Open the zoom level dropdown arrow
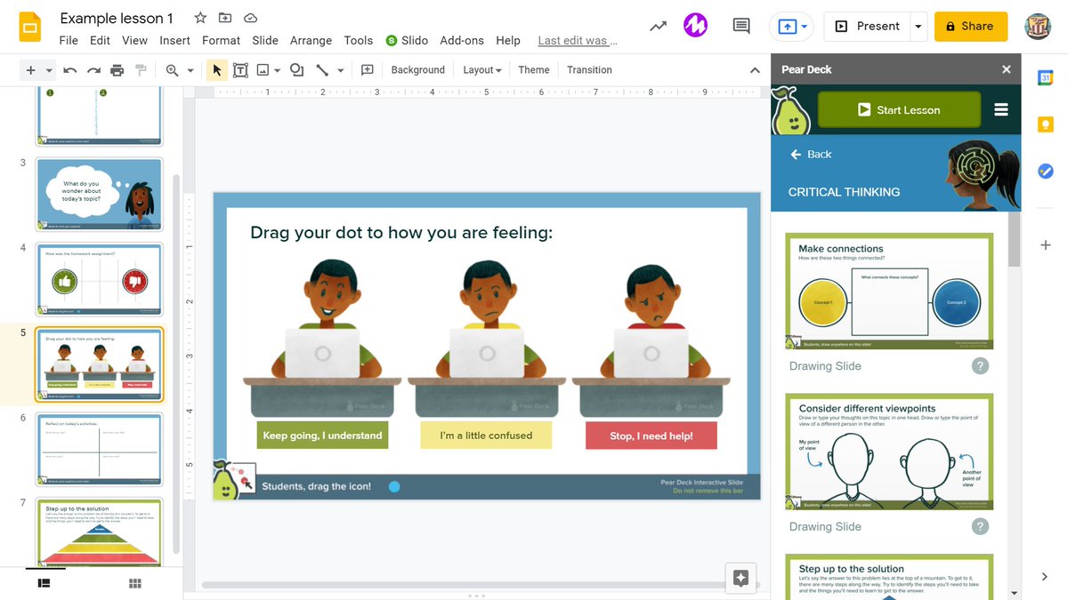The height and width of the screenshot is (600, 1068). [x=190, y=70]
